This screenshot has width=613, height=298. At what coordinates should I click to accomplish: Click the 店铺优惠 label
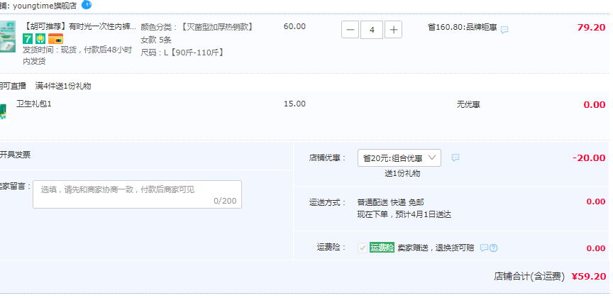click(327, 158)
